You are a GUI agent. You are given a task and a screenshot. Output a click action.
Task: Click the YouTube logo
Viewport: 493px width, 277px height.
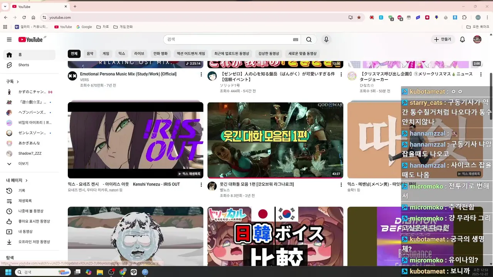[x=30, y=40]
